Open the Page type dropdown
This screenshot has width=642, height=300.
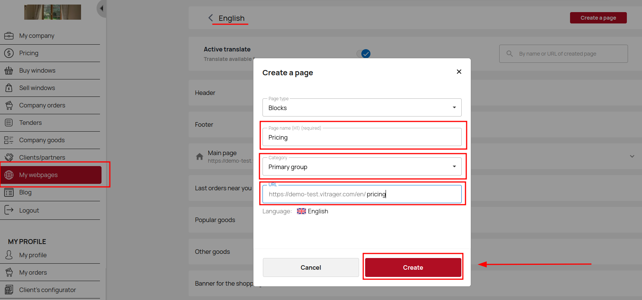[x=362, y=107]
